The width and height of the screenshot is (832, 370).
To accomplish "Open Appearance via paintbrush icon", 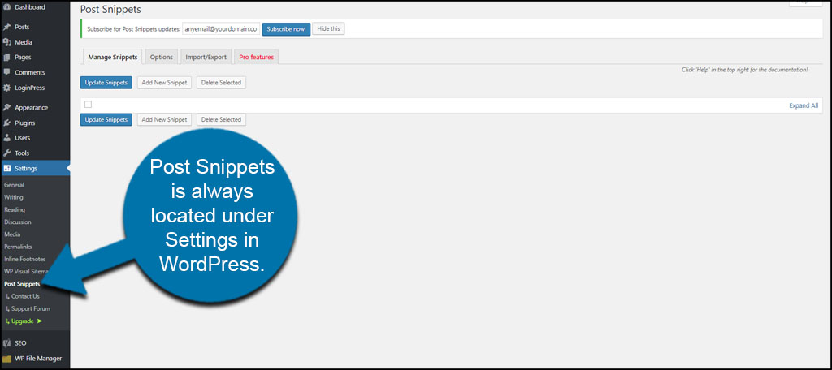I will tap(7, 107).
